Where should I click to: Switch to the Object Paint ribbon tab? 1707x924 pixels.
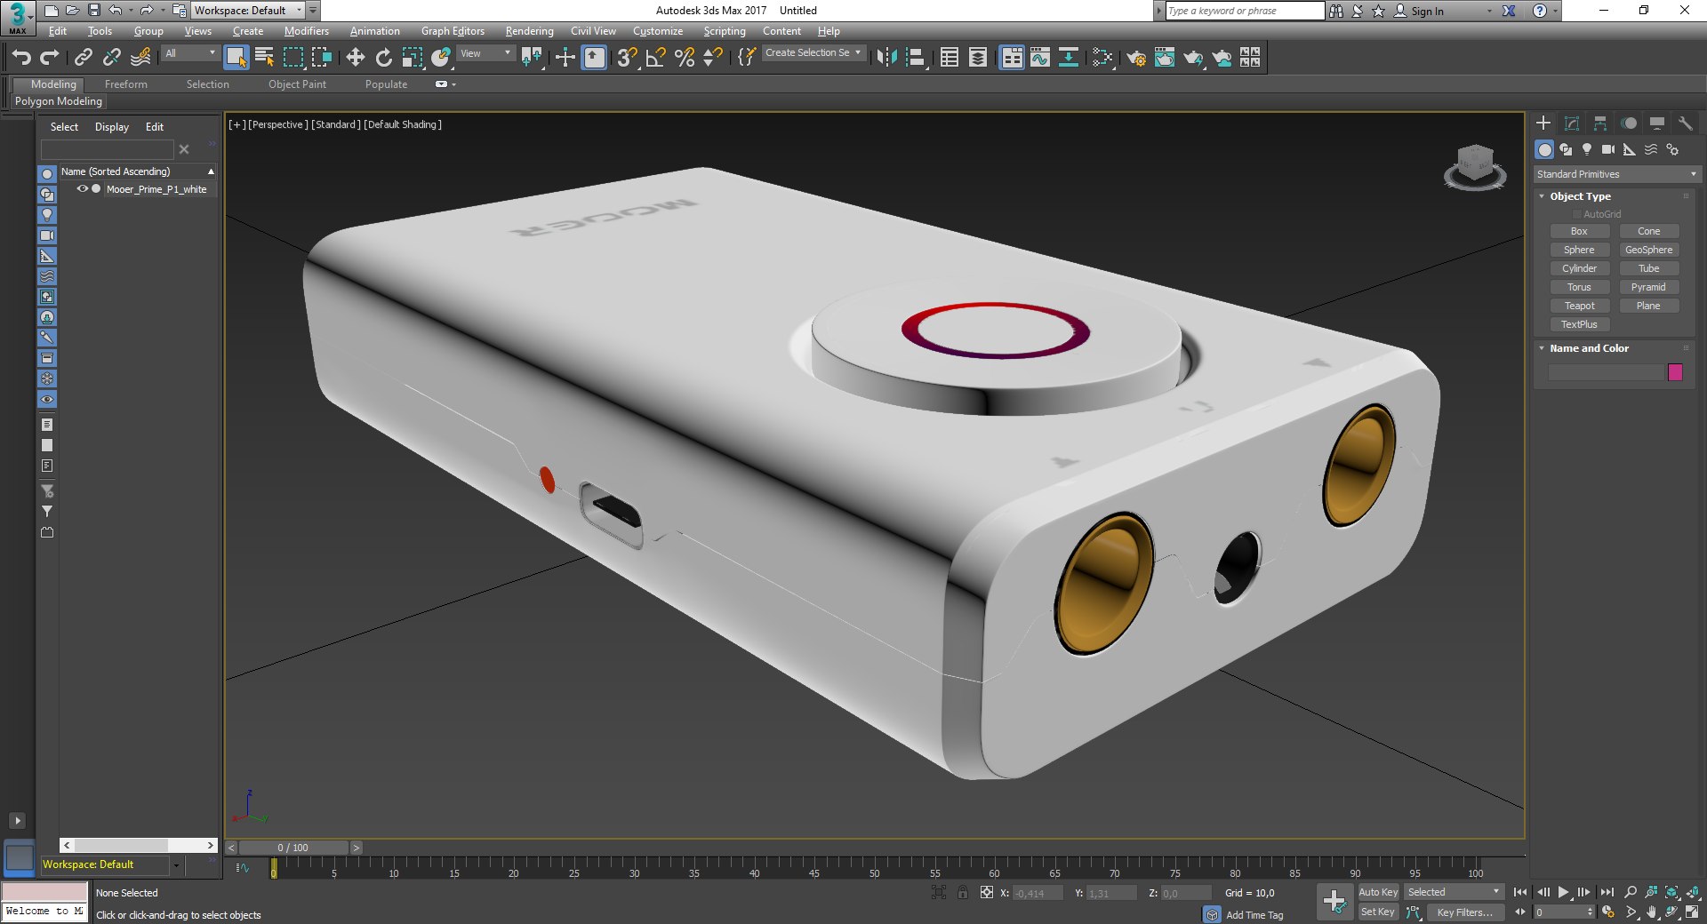tap(297, 84)
